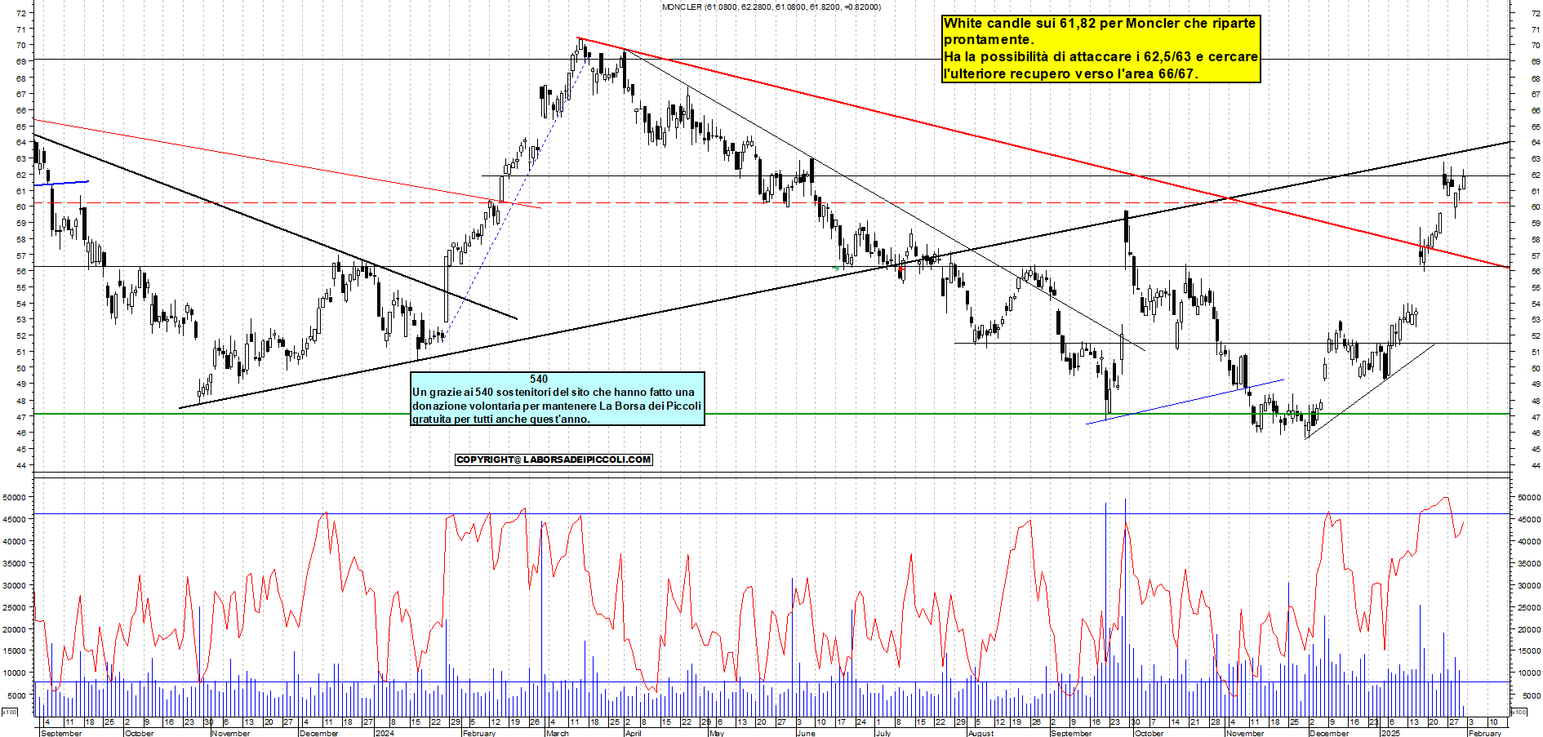Select the 'July' month label
The width and height of the screenshot is (1543, 737).
coord(883,733)
